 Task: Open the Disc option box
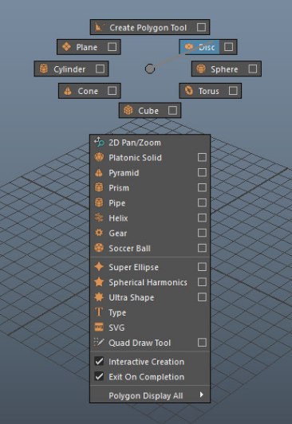[x=229, y=47]
